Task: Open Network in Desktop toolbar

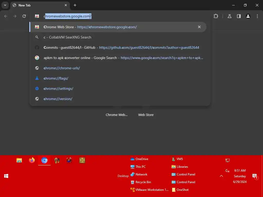Action: point(139,174)
